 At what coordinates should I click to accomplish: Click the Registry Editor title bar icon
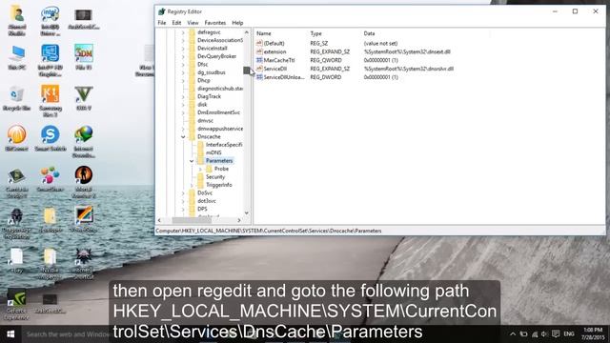click(161, 11)
